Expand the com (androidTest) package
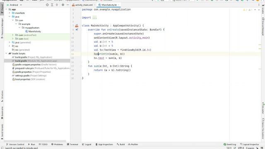Screen dimensions: 265x149 [13, 35]
